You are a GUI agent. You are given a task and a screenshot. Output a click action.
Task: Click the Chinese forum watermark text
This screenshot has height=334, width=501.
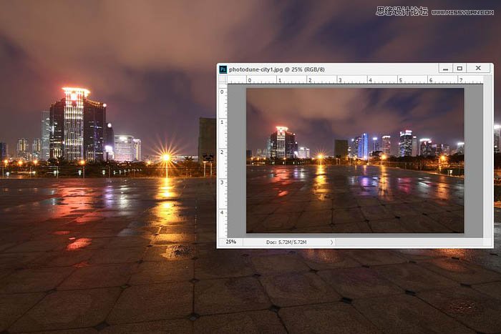coord(401,11)
